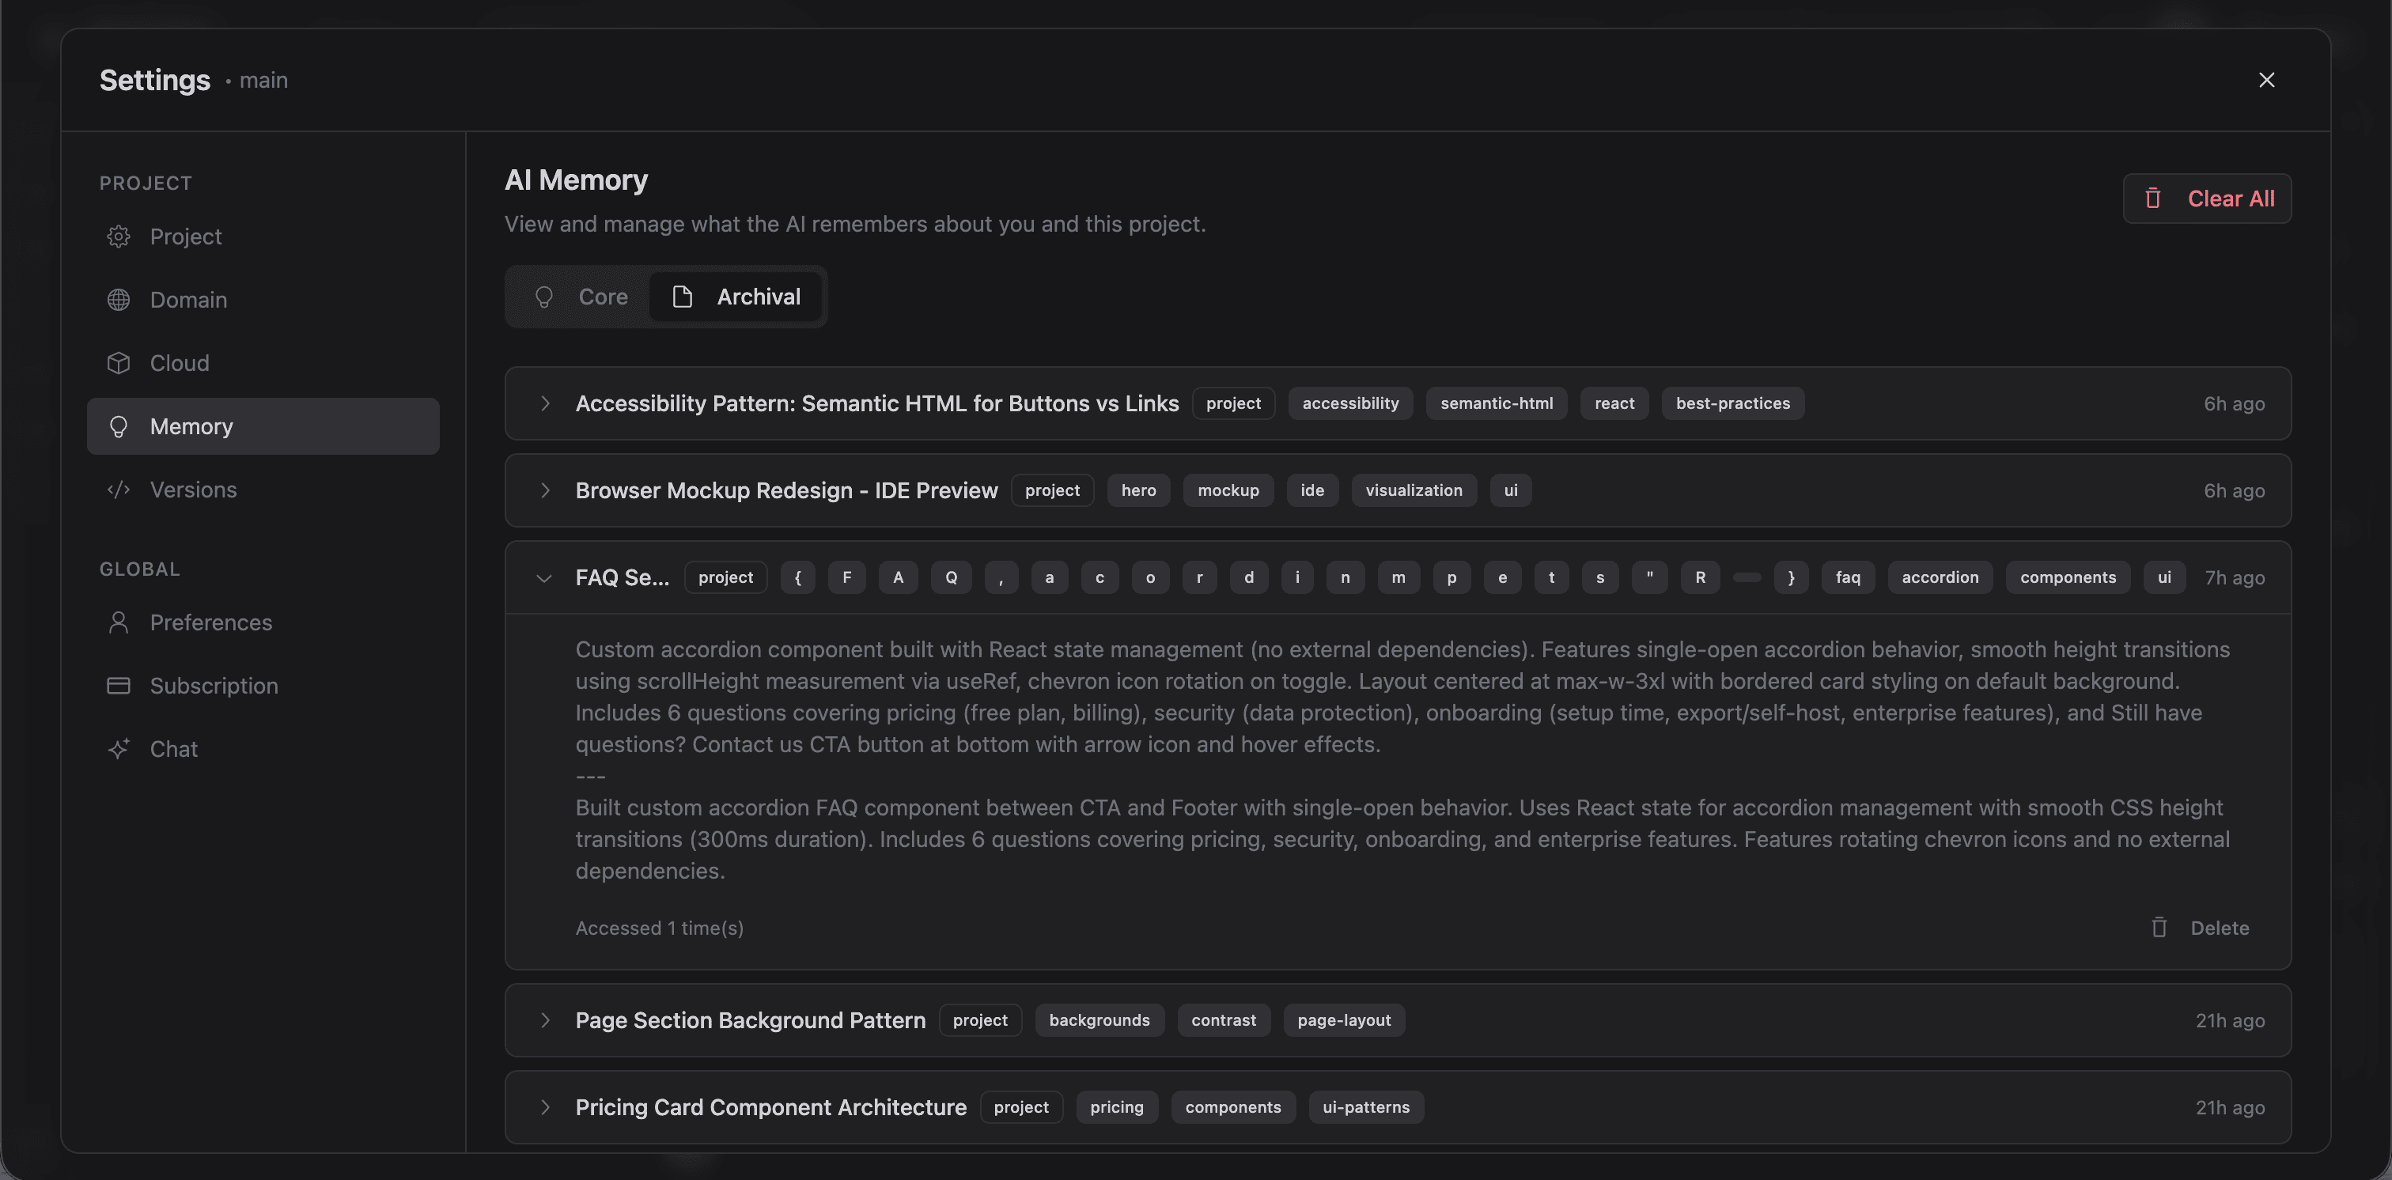The width and height of the screenshot is (2392, 1180).
Task: Expand Page Section Background Pattern chevron
Action: pos(545,1020)
